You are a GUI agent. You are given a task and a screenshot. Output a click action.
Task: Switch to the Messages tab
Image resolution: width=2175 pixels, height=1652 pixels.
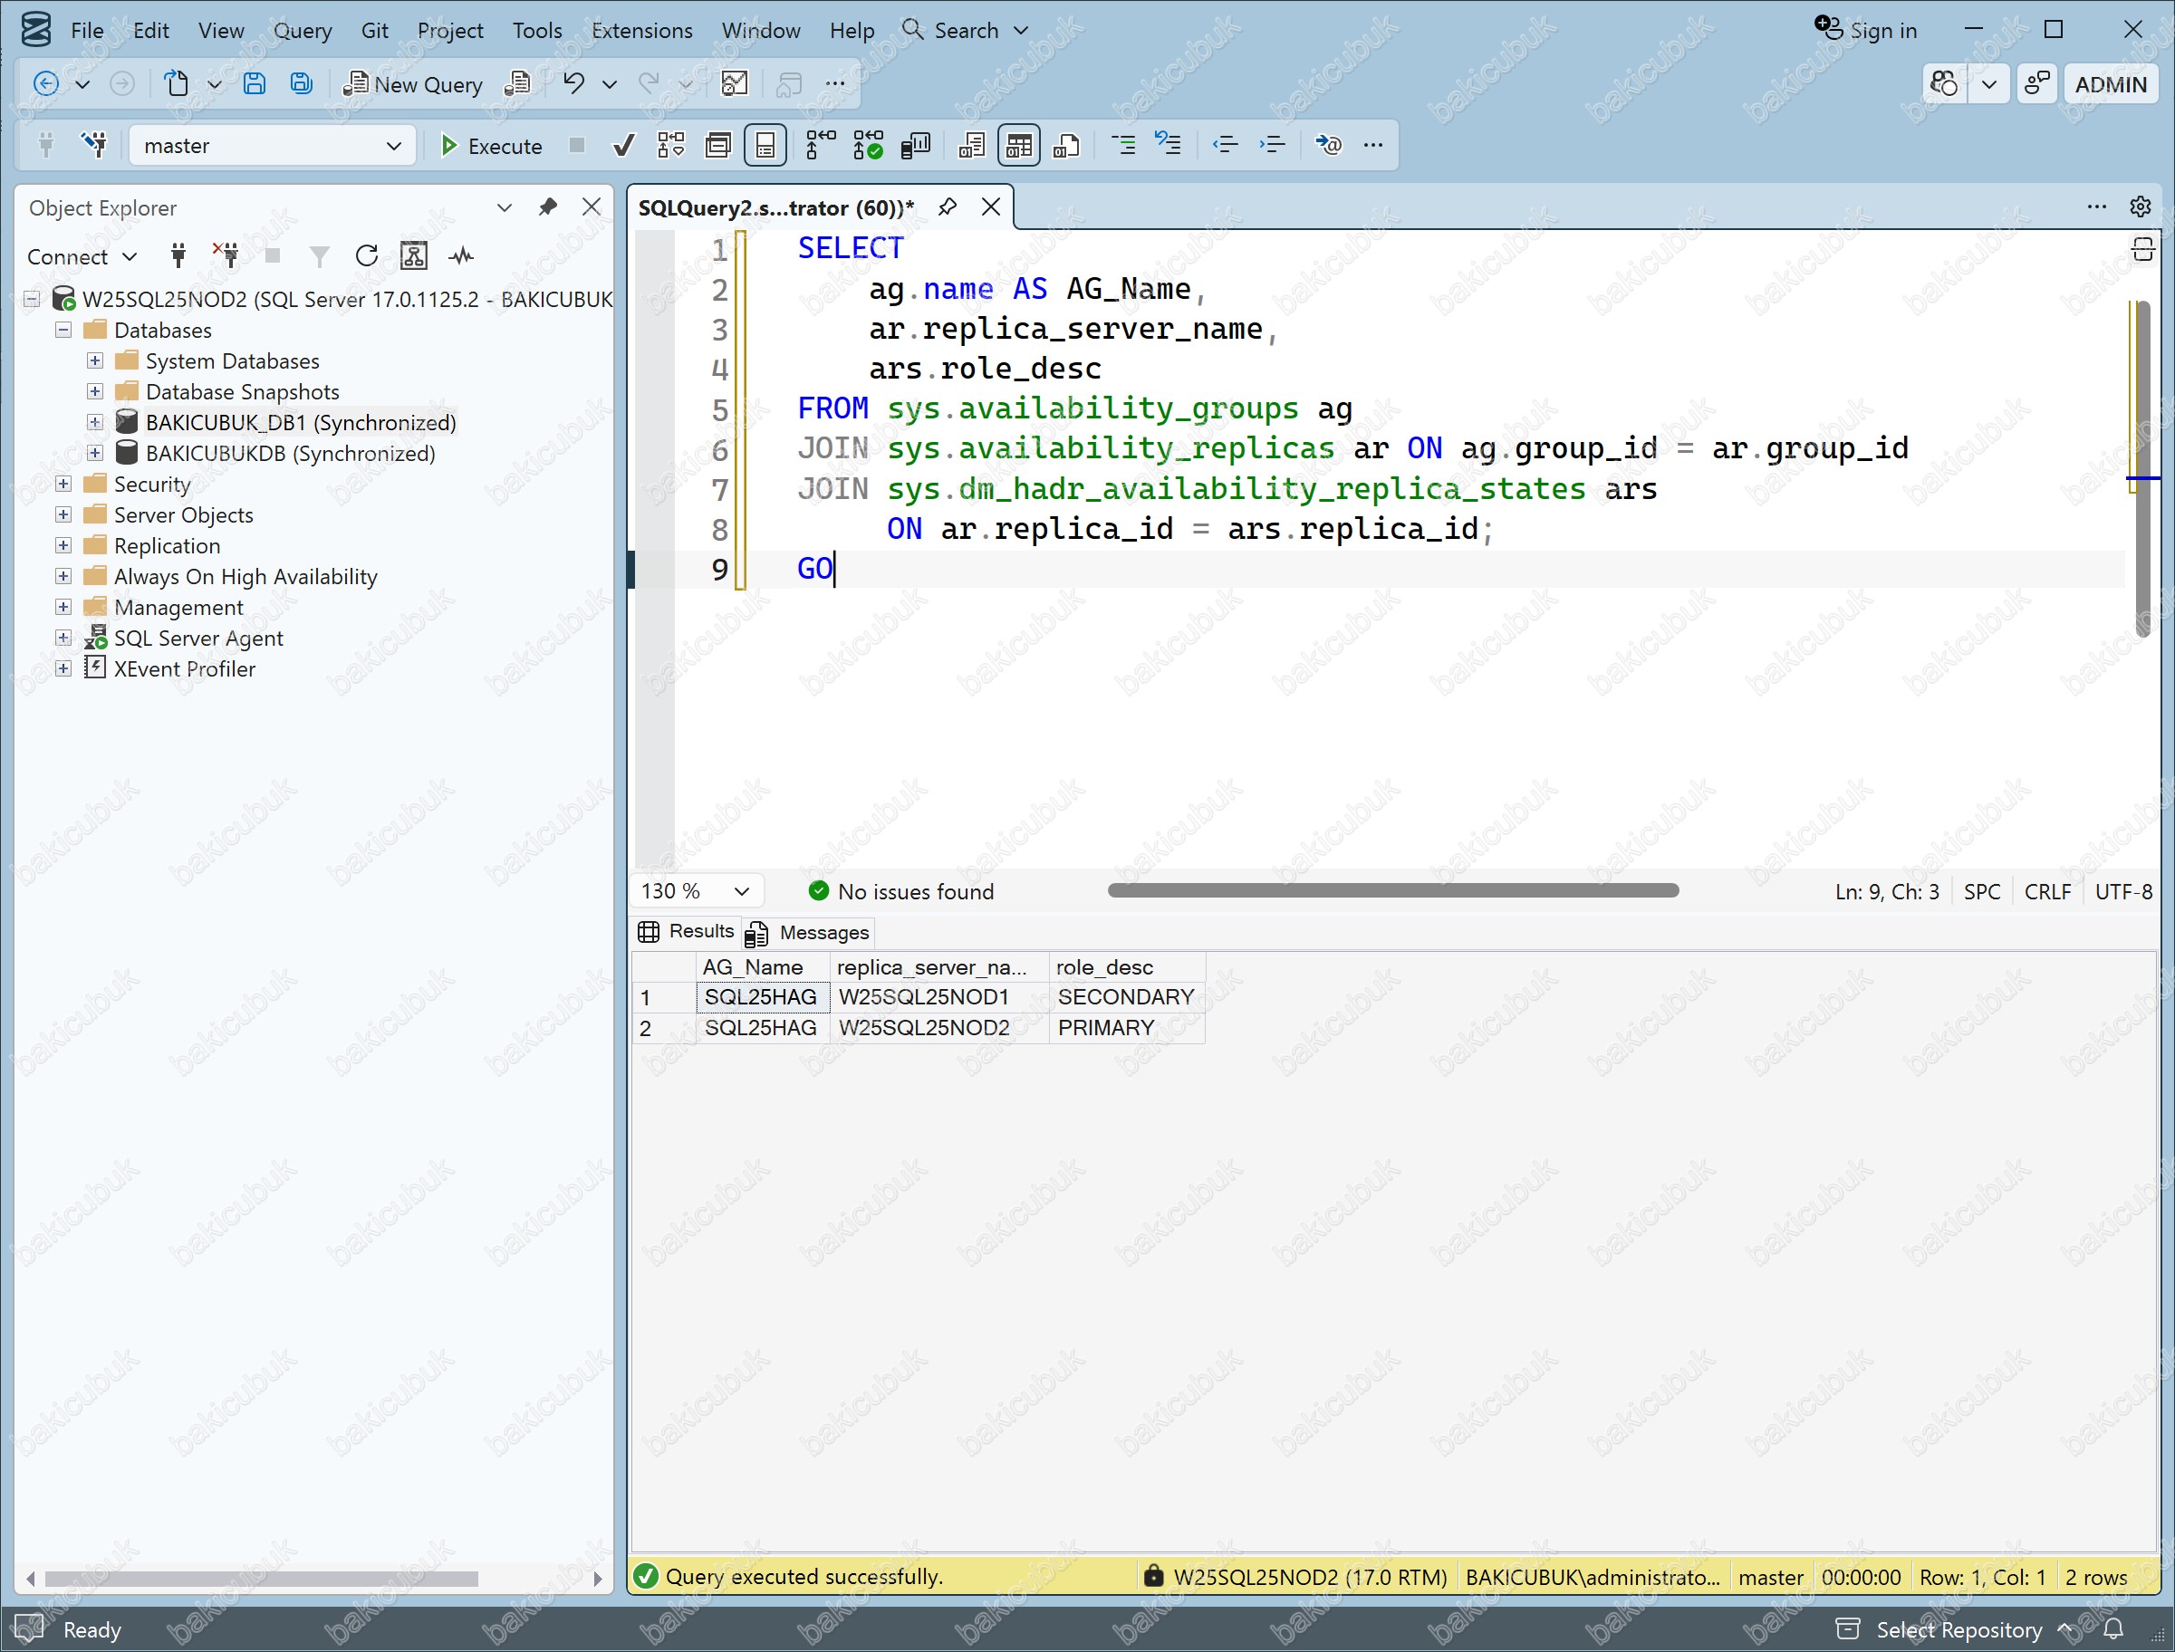pos(808,932)
